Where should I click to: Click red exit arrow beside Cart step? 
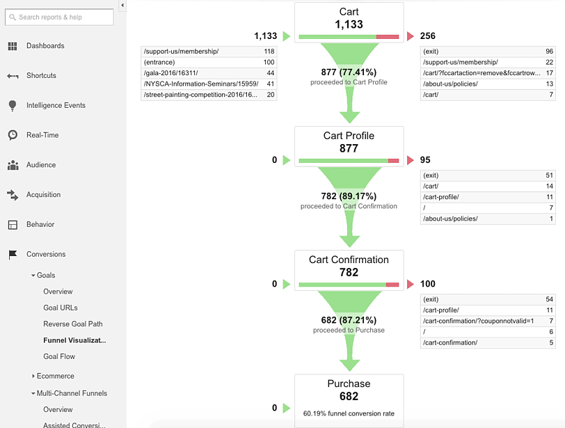(x=411, y=36)
